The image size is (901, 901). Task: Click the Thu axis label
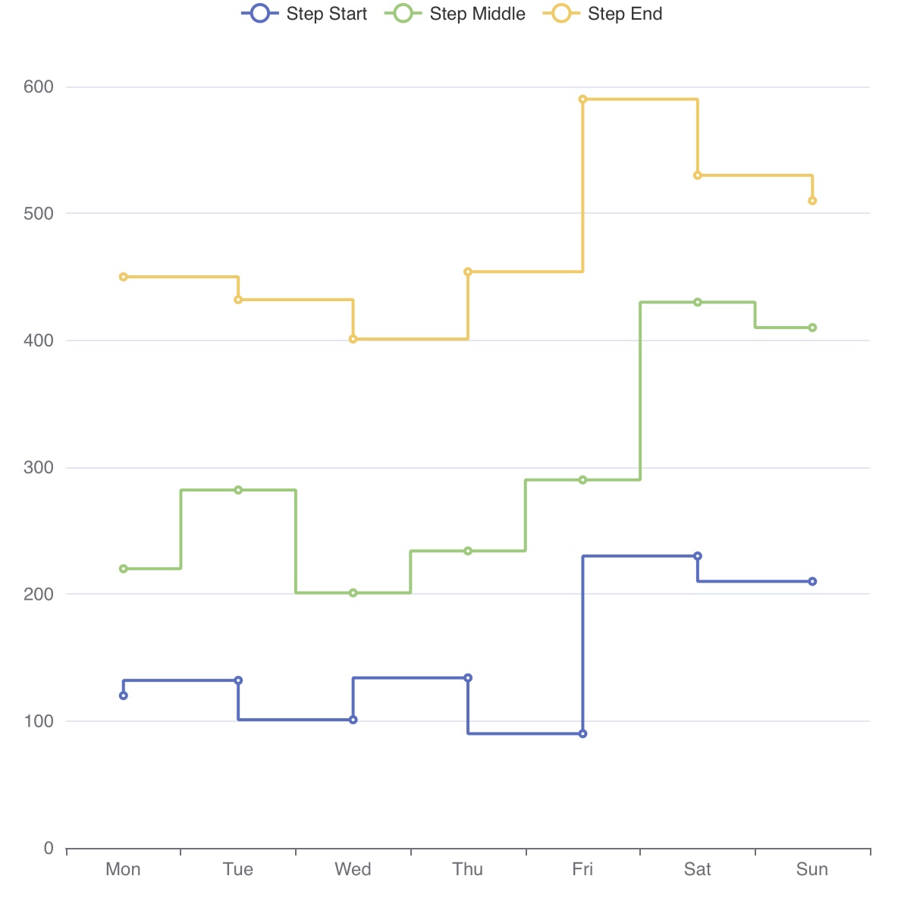(468, 869)
